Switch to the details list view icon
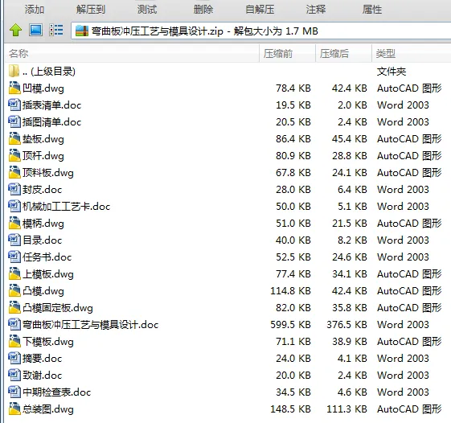 (x=56, y=30)
